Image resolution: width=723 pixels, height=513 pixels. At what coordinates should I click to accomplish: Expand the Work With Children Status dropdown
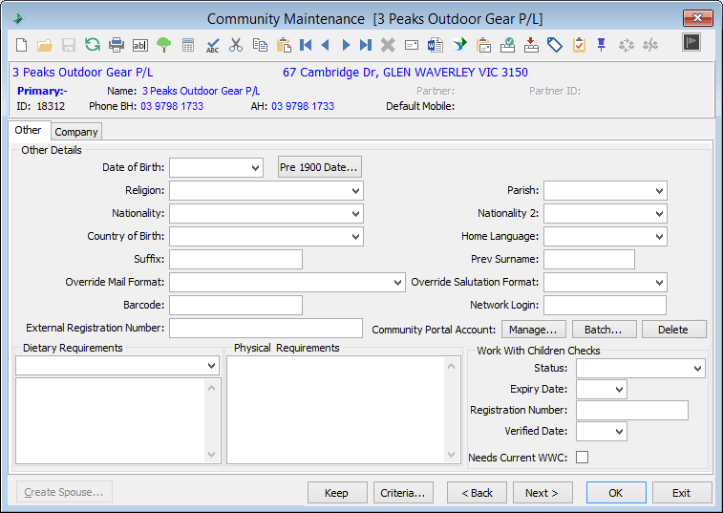pyautogui.click(x=697, y=369)
